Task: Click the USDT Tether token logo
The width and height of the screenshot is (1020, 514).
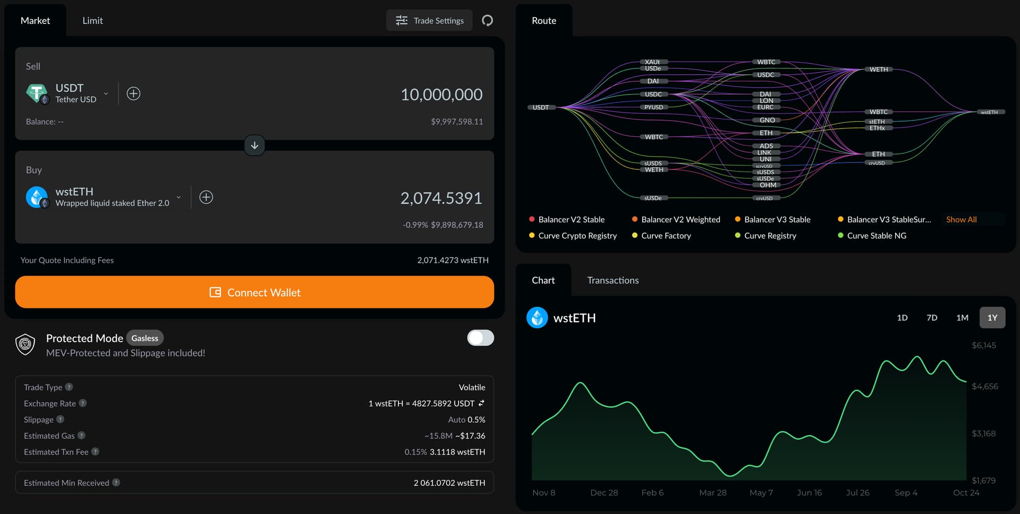Action: [x=37, y=93]
